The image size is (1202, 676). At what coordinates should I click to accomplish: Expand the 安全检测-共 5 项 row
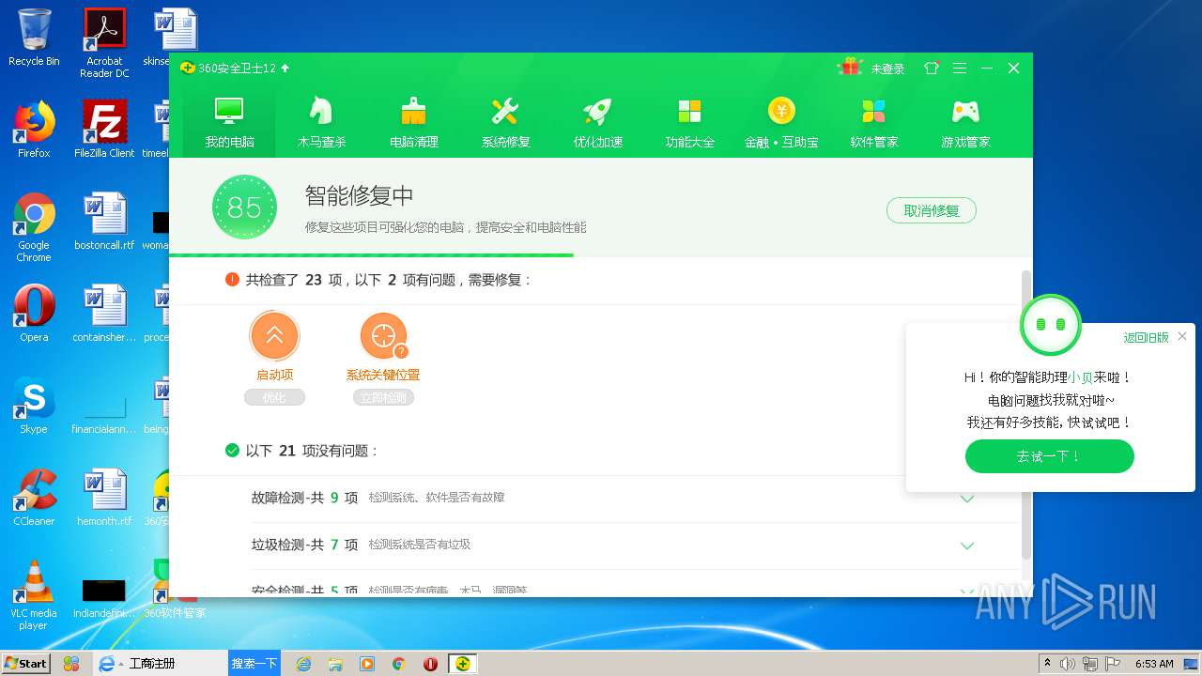pyautogui.click(x=967, y=591)
